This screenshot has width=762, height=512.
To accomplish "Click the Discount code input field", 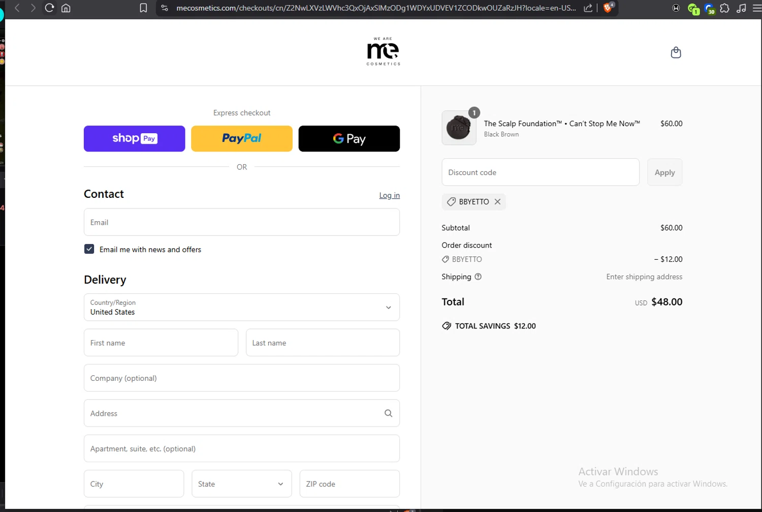I will [541, 172].
